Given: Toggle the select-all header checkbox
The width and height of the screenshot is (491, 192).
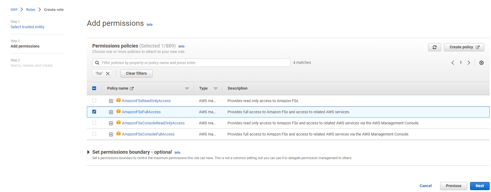Looking at the screenshot, I should [x=94, y=88].
